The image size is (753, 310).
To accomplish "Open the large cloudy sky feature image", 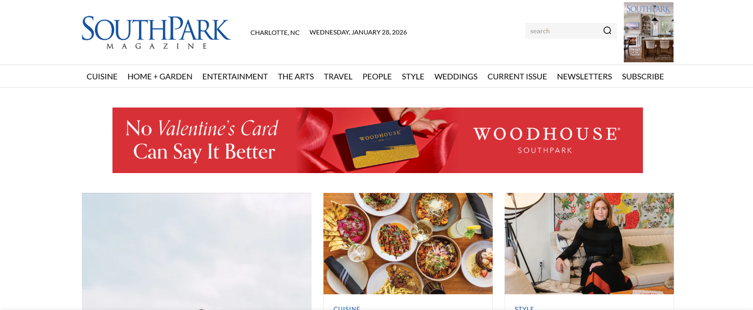I will [197, 251].
